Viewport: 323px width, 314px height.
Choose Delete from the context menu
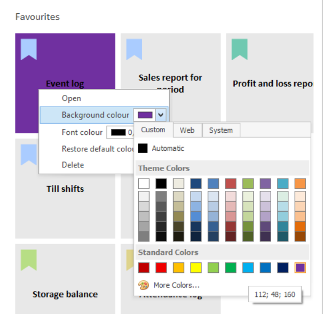73,165
